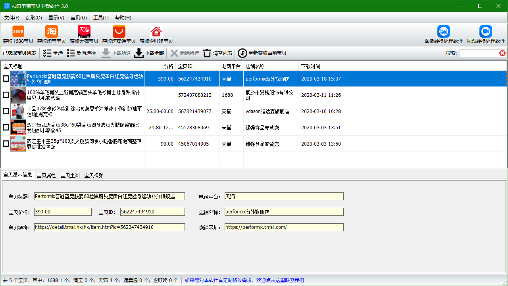Check the 双仁王中王 sausage item row
This screenshot has width=508, height=286.
(6, 144)
